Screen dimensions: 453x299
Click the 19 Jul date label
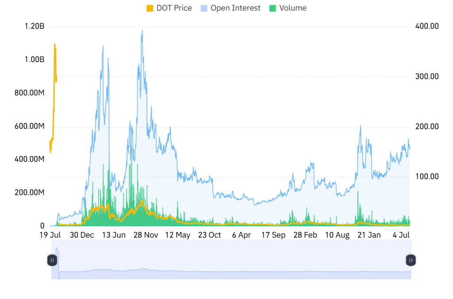tap(50, 235)
